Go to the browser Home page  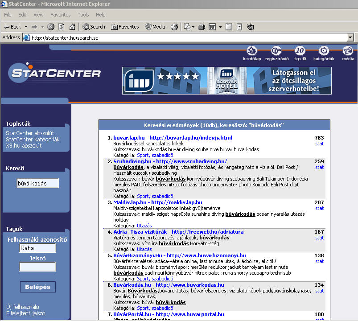pos(72,27)
